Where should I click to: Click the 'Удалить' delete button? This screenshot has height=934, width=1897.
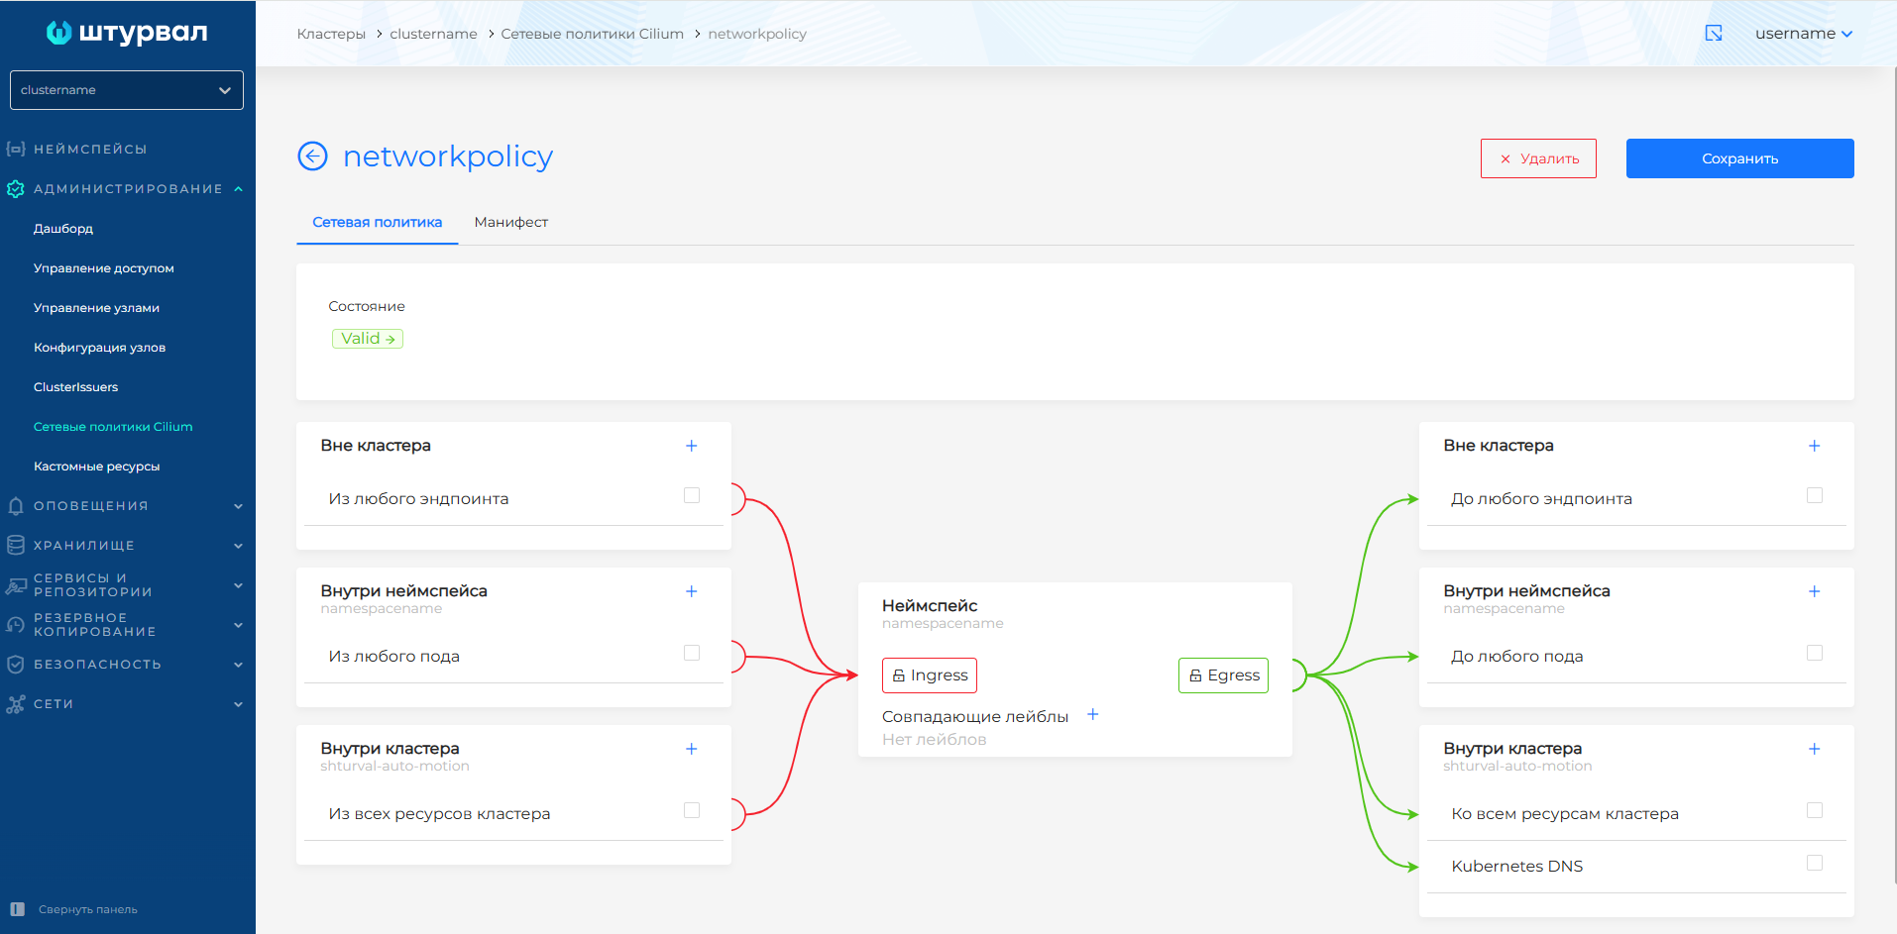1538,158
